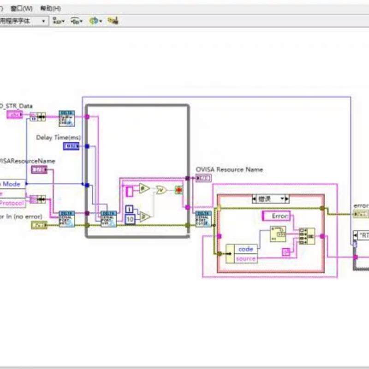
Task: Open the Resize Objects toolbar menu
Action: tap(95, 21)
